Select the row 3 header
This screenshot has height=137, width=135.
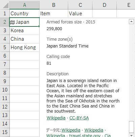point(5,31)
